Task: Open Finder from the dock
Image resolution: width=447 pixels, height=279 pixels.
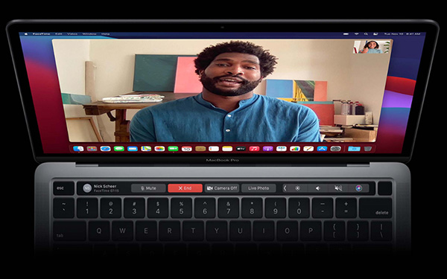Action: [x=78, y=149]
